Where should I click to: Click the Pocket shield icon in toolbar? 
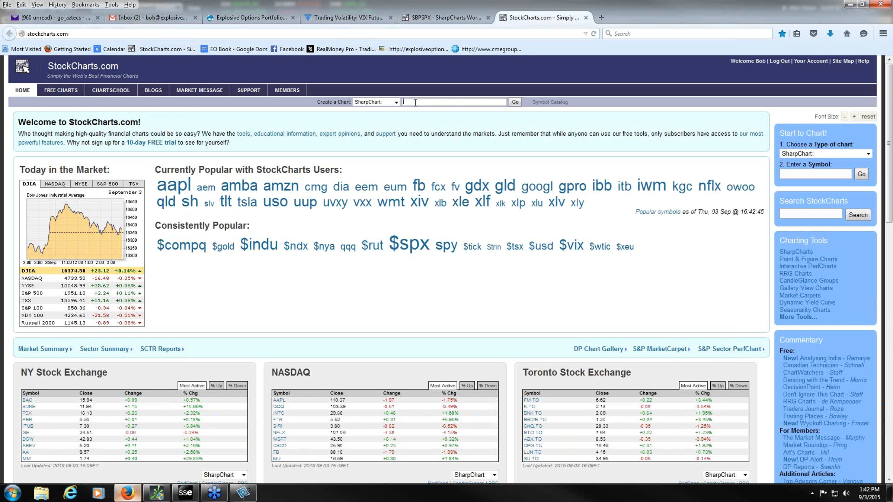tap(813, 33)
